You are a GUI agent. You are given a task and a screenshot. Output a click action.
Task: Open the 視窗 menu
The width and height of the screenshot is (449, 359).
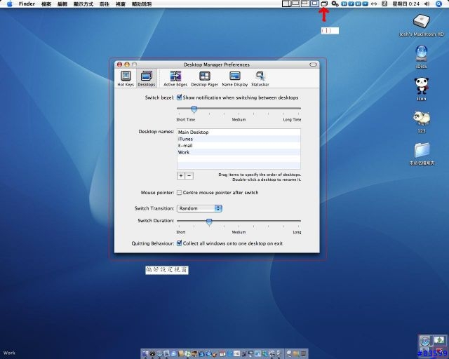tap(121, 4)
